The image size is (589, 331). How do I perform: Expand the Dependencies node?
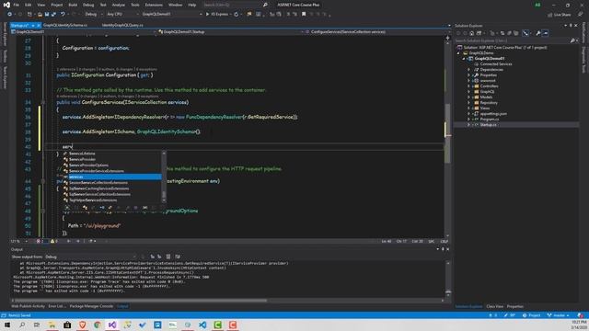pos(468,70)
